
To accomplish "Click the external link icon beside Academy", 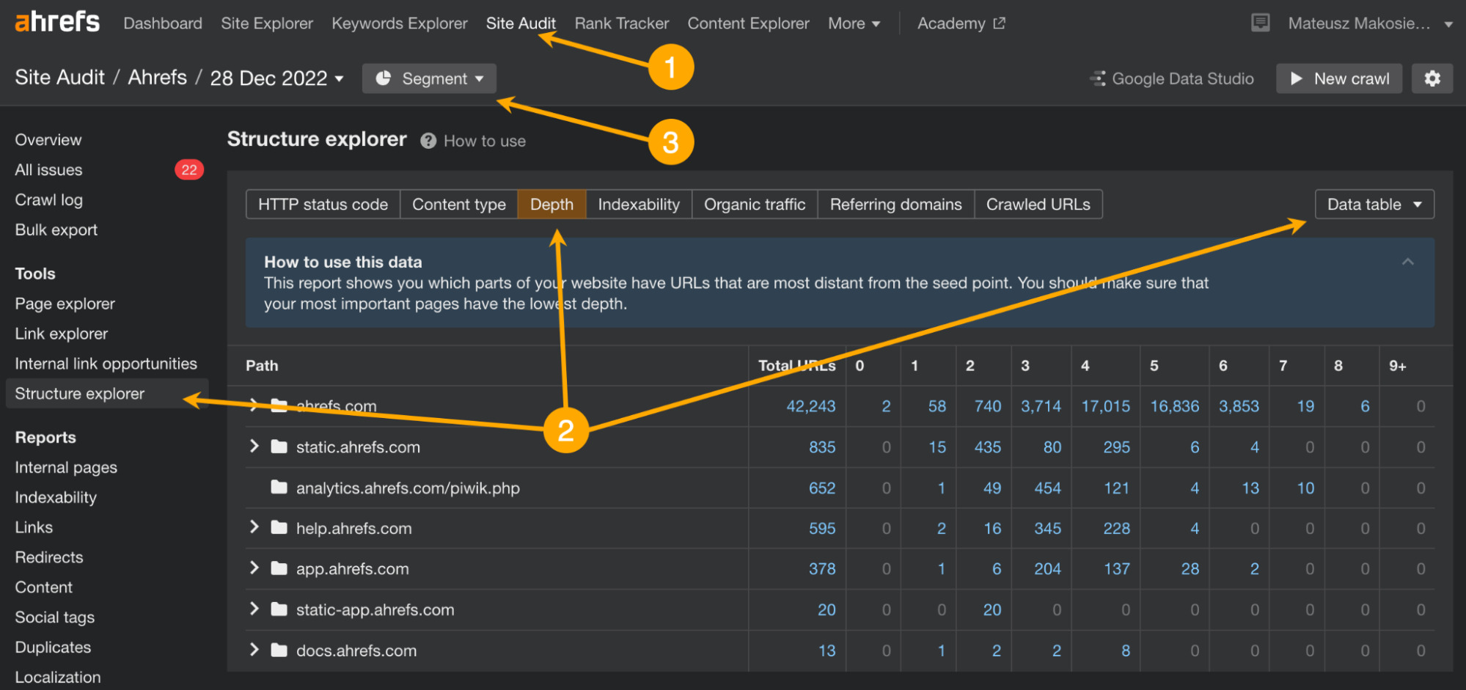I will tap(999, 23).
